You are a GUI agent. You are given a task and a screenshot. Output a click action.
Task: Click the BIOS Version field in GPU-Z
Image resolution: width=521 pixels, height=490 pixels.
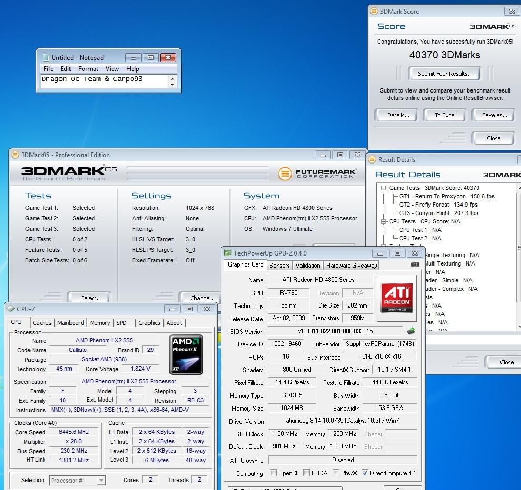click(x=335, y=331)
